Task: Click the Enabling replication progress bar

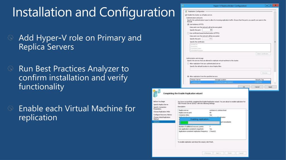Action: pyautogui.click(x=200, y=122)
